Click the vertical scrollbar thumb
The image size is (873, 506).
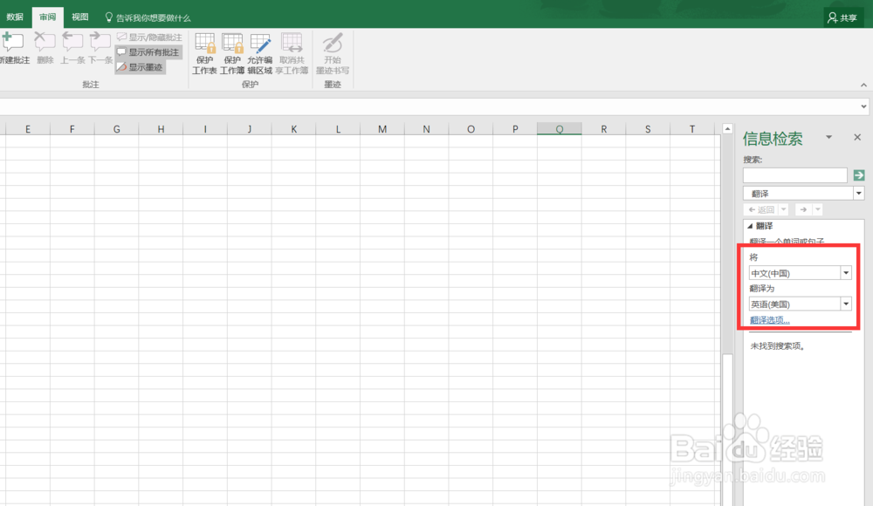[x=727, y=428]
